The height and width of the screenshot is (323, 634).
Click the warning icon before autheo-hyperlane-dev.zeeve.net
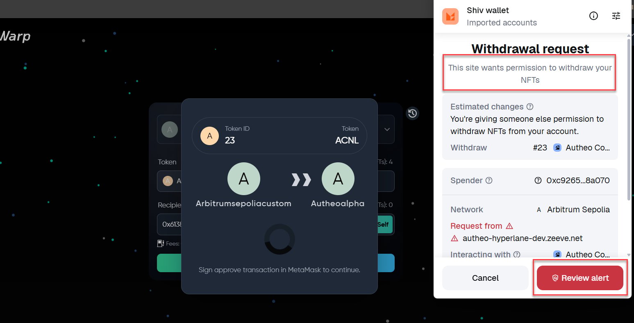click(x=454, y=238)
